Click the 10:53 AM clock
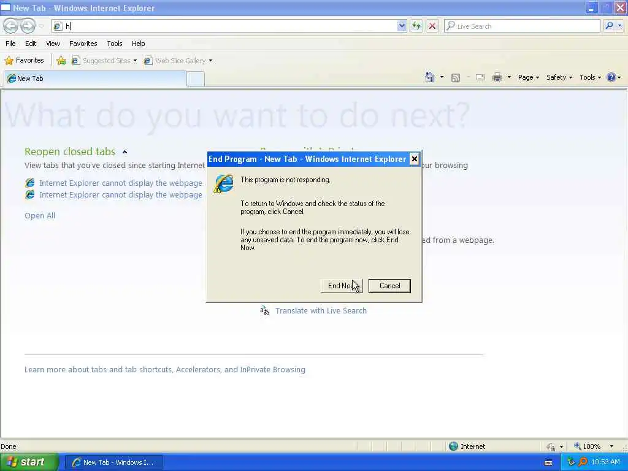The image size is (628, 471). pos(605,462)
